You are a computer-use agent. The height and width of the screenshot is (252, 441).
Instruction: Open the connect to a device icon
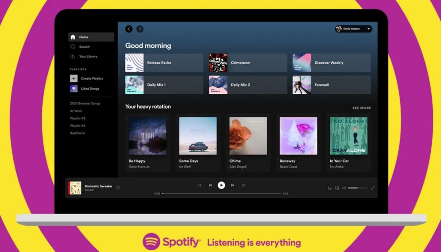[337, 188]
